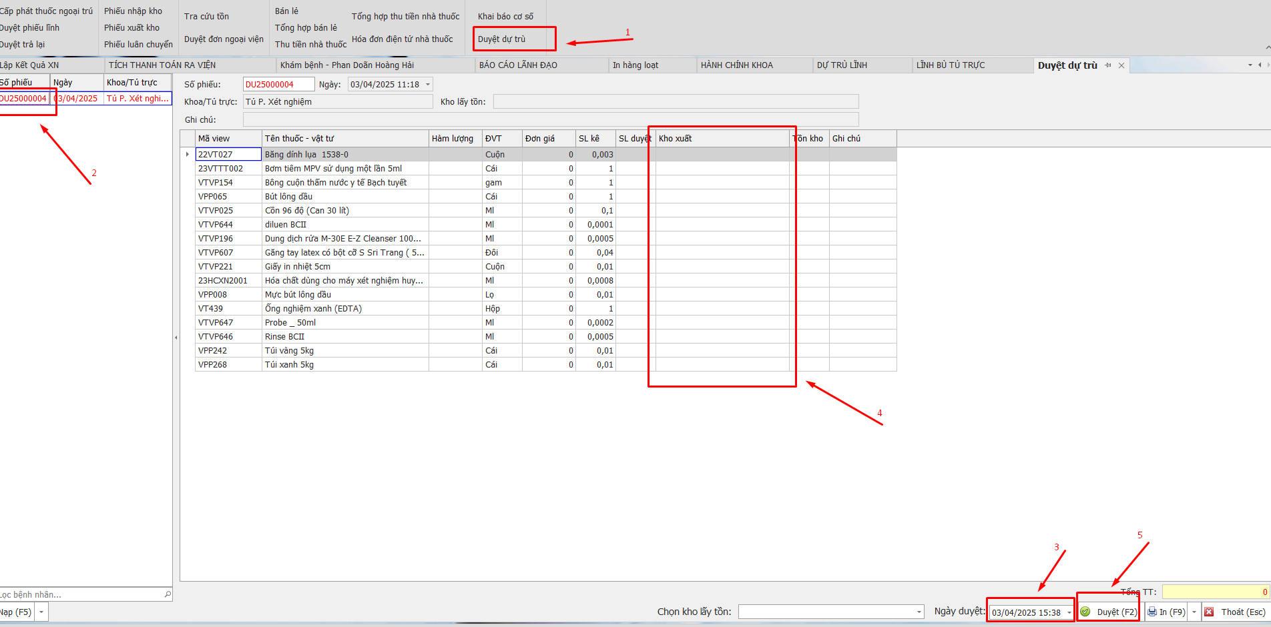Open the dropdown arrow beside In (F9)
1271x627 pixels.
(1194, 612)
